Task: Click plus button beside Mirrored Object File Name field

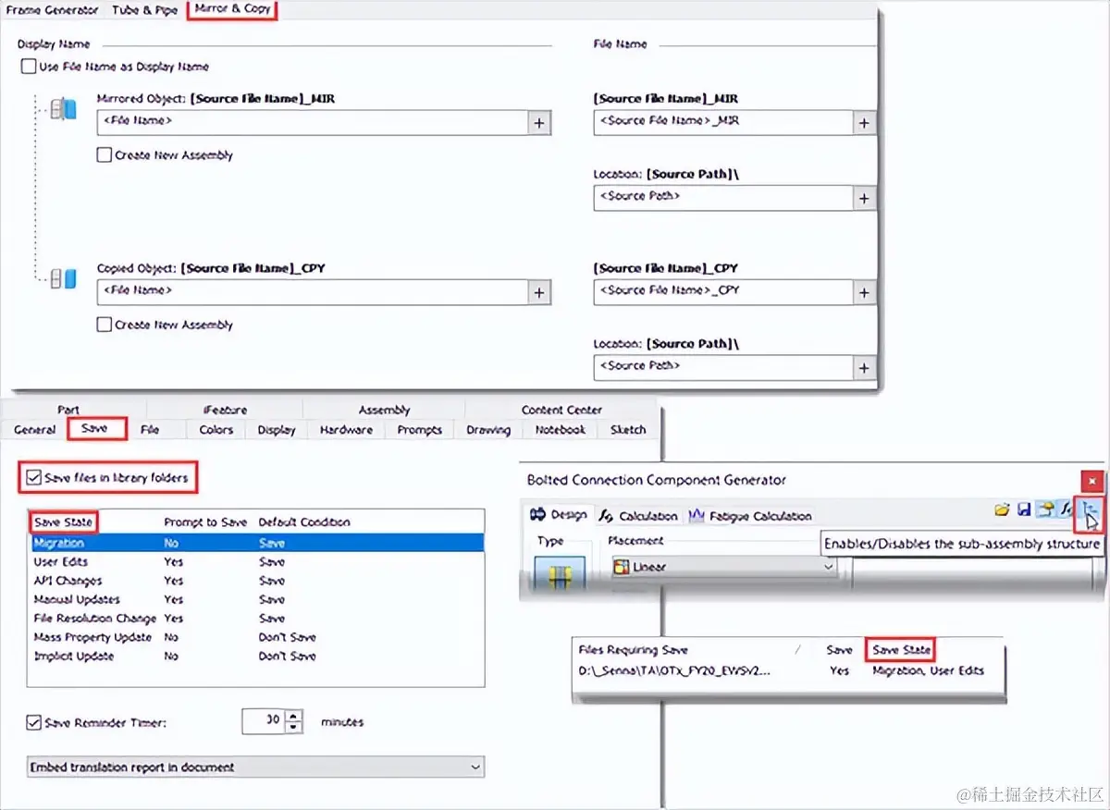Action: point(539,122)
